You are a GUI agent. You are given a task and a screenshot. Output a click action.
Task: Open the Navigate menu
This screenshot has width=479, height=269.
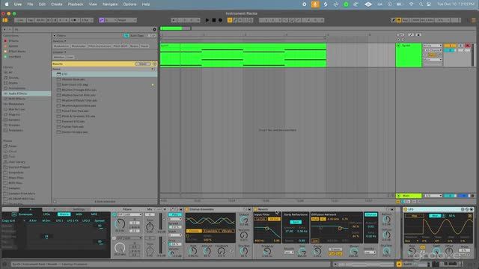click(110, 4)
